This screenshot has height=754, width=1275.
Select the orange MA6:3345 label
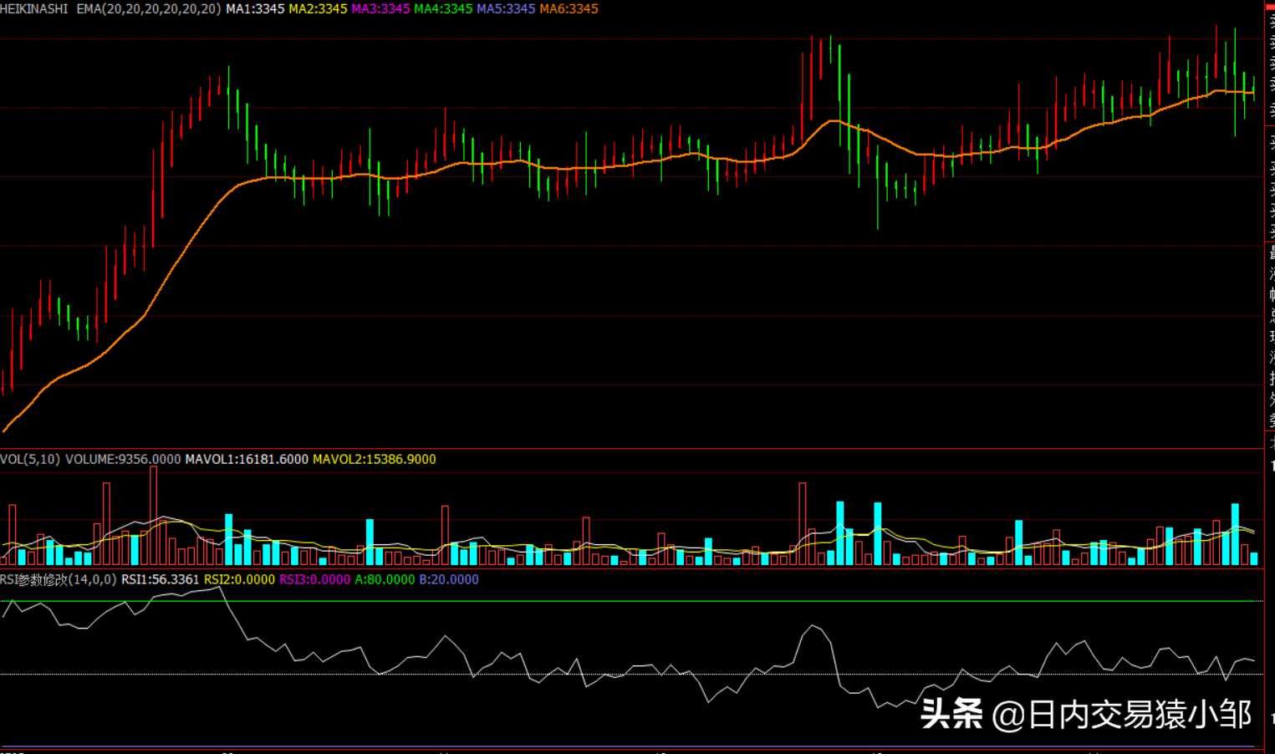click(x=569, y=9)
